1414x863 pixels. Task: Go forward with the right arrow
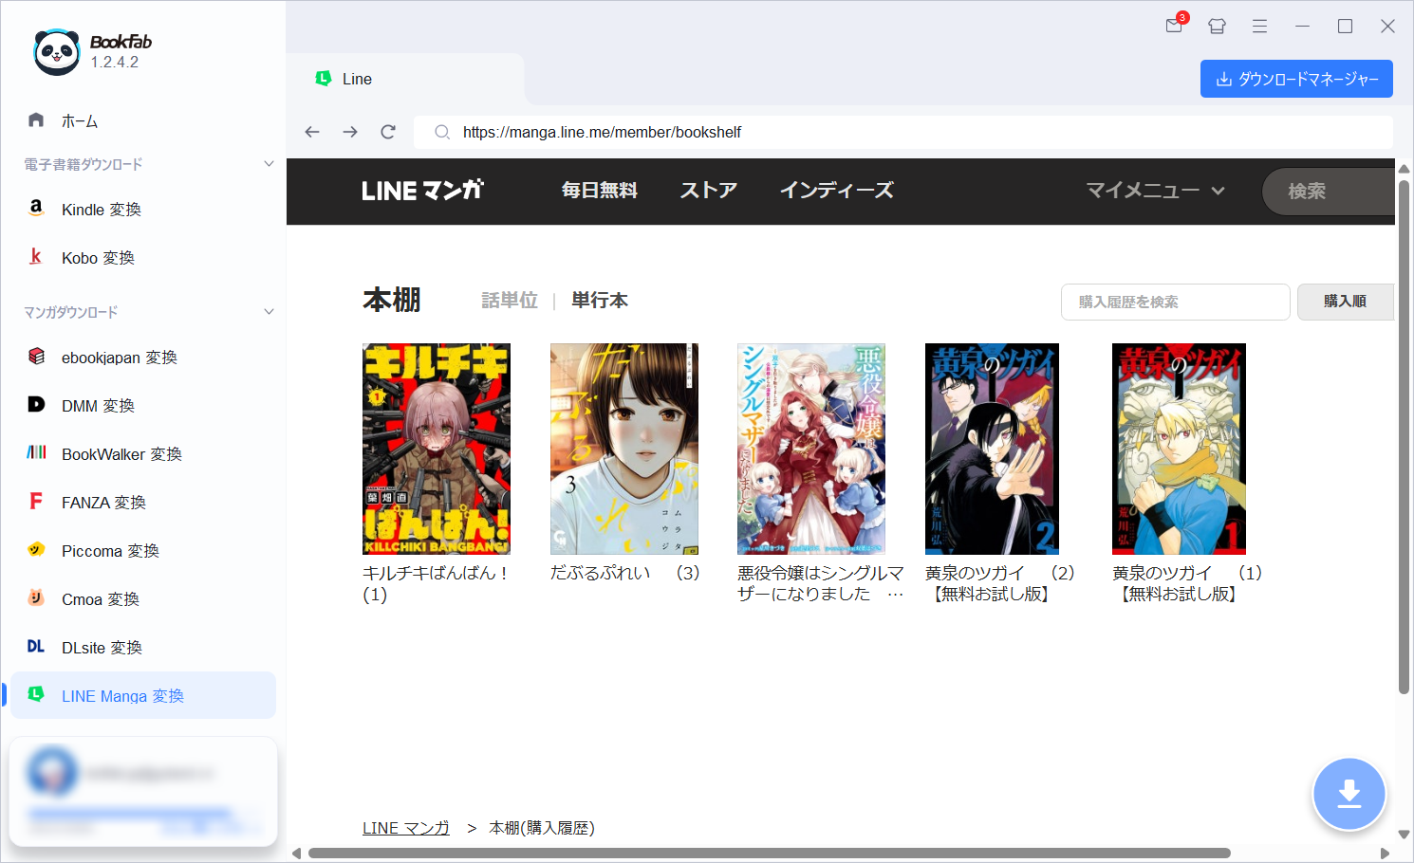click(350, 132)
